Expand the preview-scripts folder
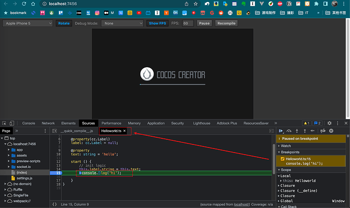 click(9, 161)
